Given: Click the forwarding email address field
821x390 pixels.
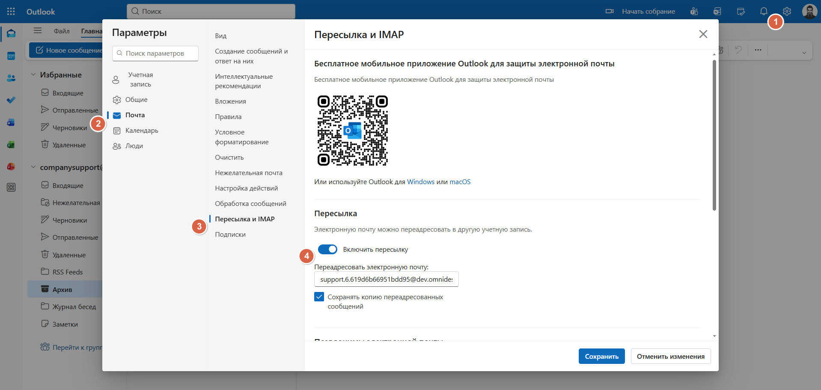Looking at the screenshot, I should click(386, 280).
